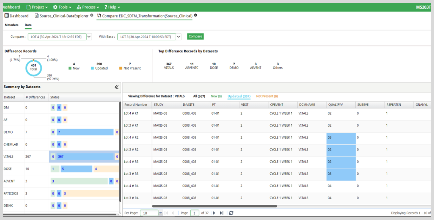Click the refresh icon in pagination bar
The image size is (434, 220).
[x=231, y=213]
